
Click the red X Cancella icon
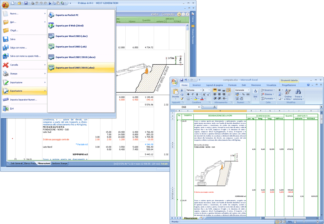(5, 65)
